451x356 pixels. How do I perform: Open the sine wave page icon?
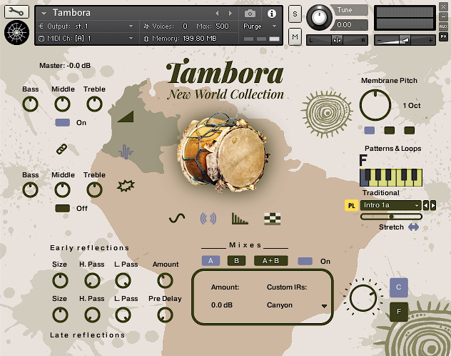click(177, 218)
